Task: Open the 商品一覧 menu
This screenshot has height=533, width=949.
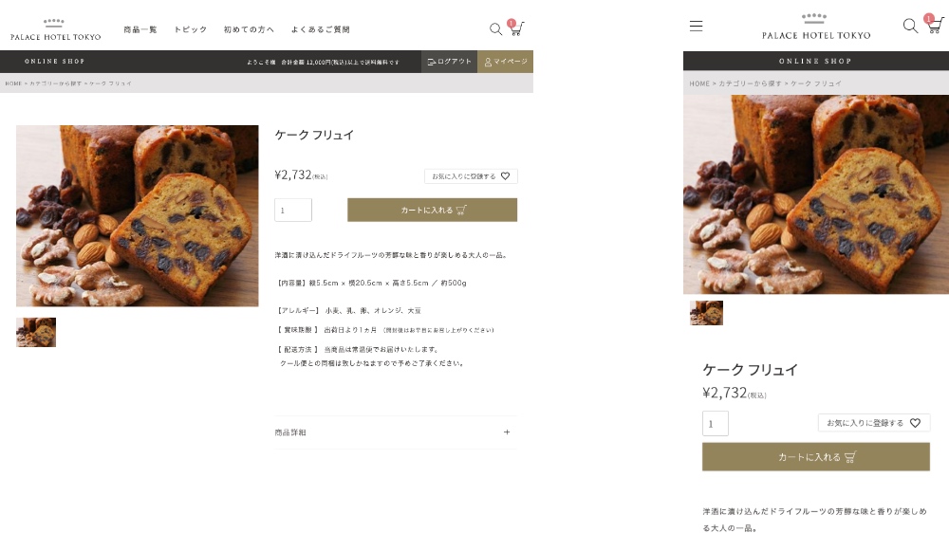Action: (x=140, y=29)
